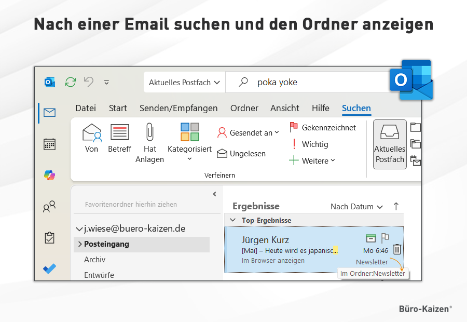
Task: Select the Posteingang folder
Action: (142, 244)
